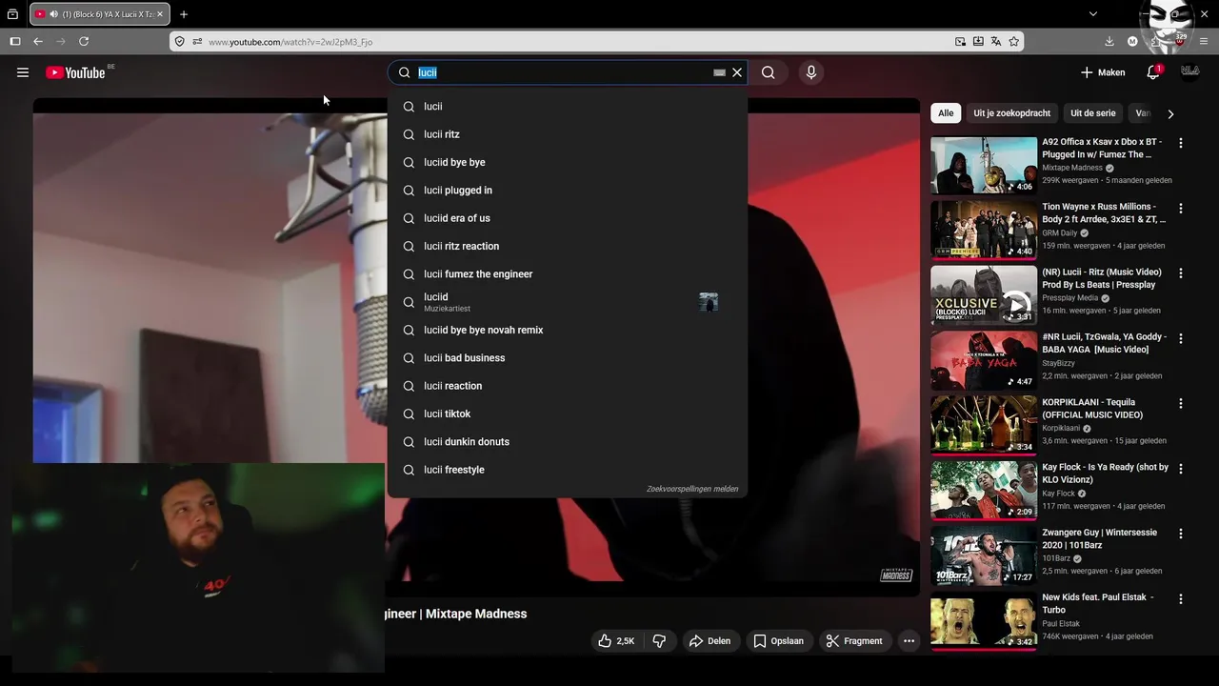Open options for Lucii Ritz music video
This screenshot has width=1219, height=686.
tap(1181, 273)
